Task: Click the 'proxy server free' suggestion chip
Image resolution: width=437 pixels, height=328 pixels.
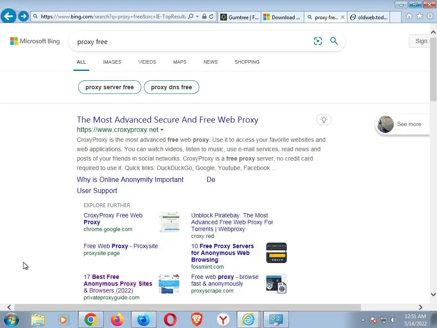Action: coord(110,87)
